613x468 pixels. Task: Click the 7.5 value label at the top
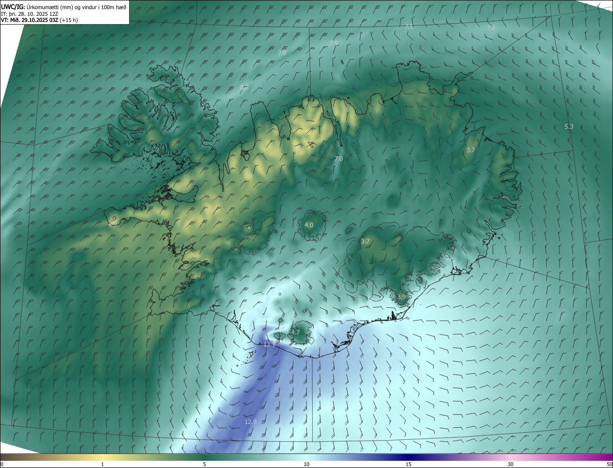[409, 27]
